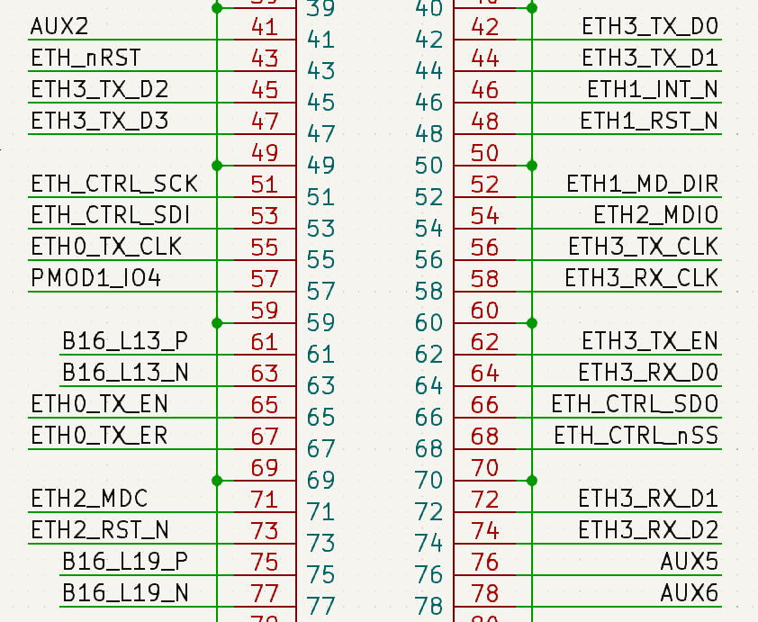Image resolution: width=758 pixels, height=622 pixels.
Task: Click the teal pin number 43
Action: 321,71
